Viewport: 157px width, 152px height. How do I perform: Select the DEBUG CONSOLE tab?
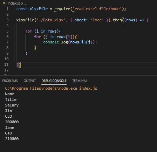(x=54, y=81)
